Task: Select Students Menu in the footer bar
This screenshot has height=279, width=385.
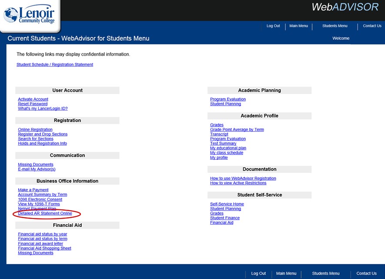Action: click(325, 273)
